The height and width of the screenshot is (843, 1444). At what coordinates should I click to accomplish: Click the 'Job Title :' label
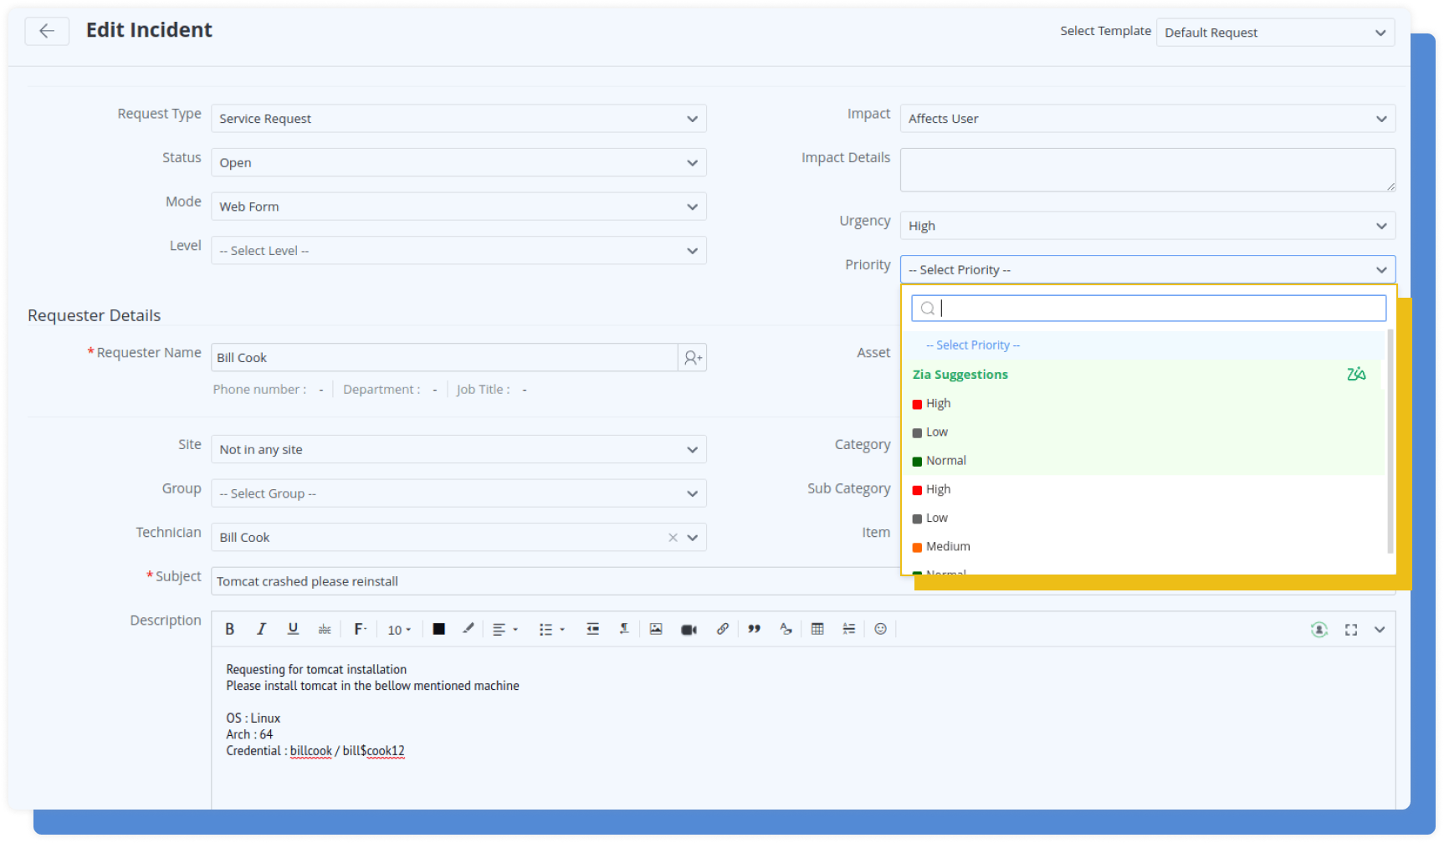[x=484, y=390]
